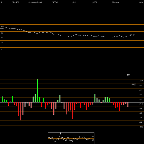
Task: Click the deepest red MR bar
Action: tap(21, 111)
